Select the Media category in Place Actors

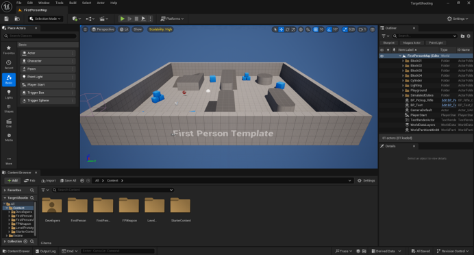[9, 137]
